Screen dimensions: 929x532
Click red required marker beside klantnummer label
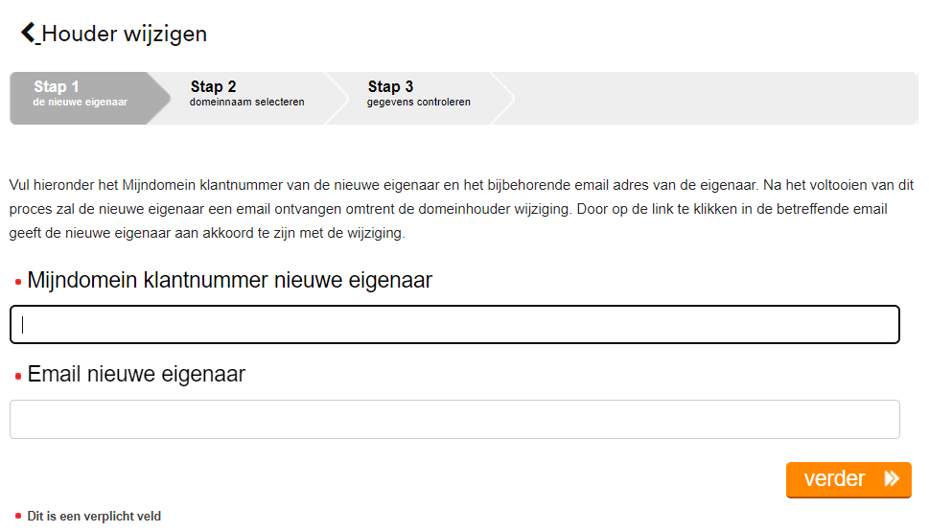click(x=18, y=282)
